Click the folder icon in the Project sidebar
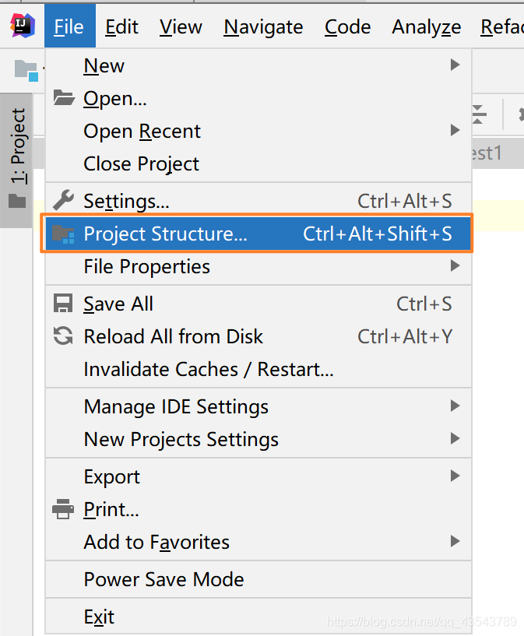Viewport: 524px width, 636px height. pyautogui.click(x=17, y=201)
